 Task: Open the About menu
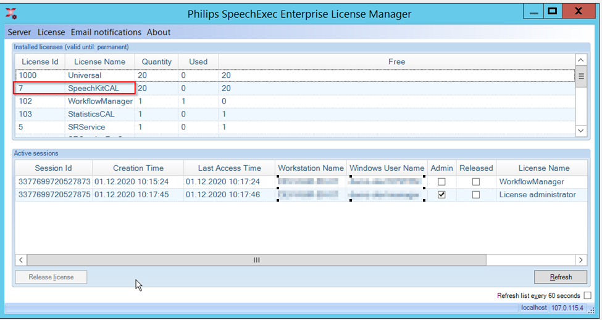(159, 32)
